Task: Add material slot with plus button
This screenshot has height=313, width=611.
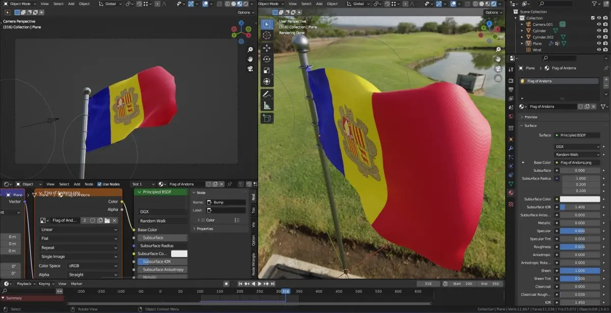Action: (606, 80)
